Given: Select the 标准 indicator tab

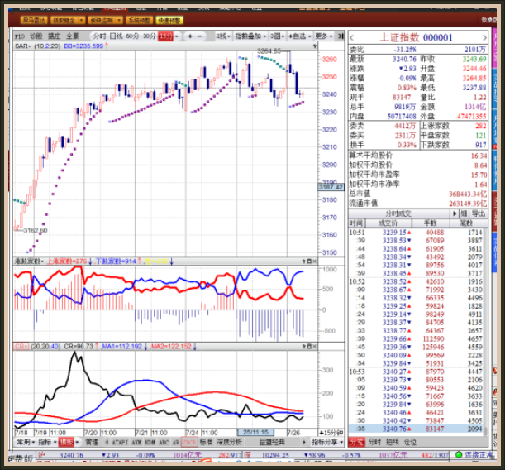Looking at the screenshot, I should tap(206, 442).
